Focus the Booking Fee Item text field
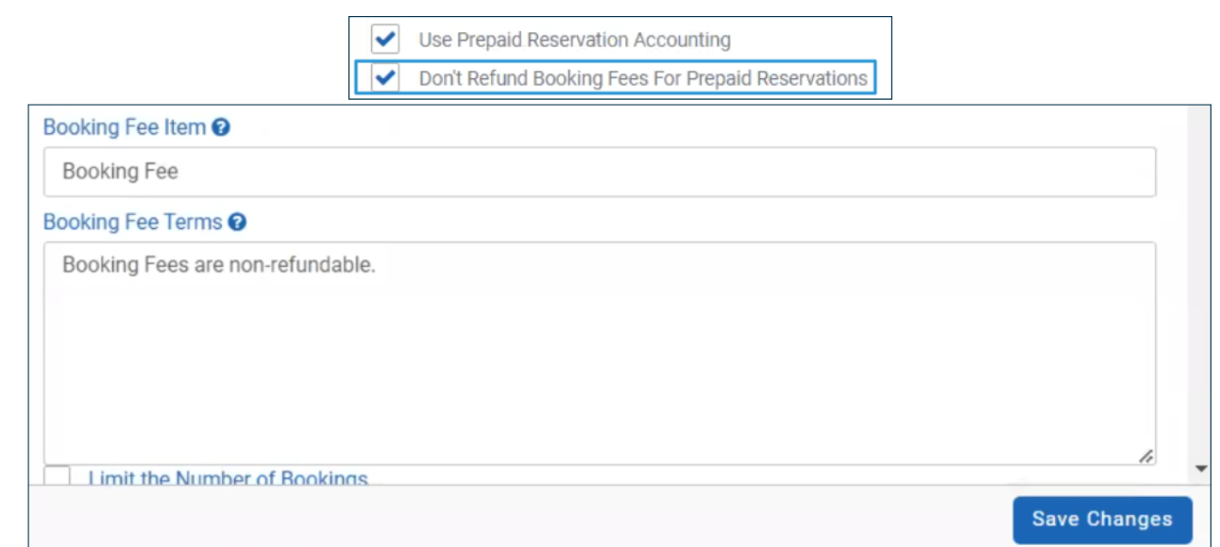 click(600, 172)
